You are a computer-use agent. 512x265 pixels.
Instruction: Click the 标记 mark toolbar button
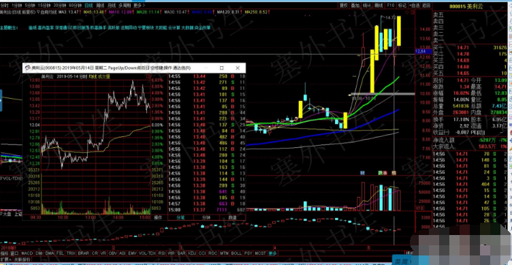(x=402, y=5)
